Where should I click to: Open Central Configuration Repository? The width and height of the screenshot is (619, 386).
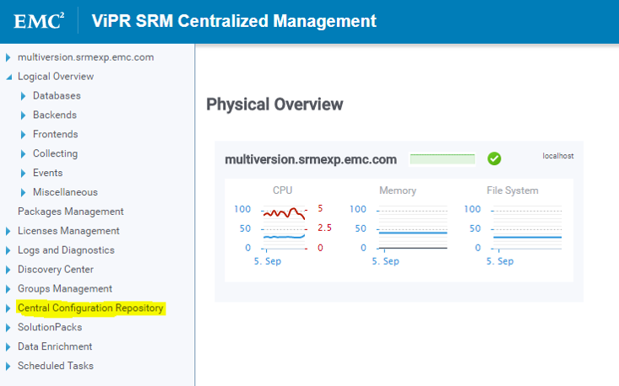pos(90,308)
